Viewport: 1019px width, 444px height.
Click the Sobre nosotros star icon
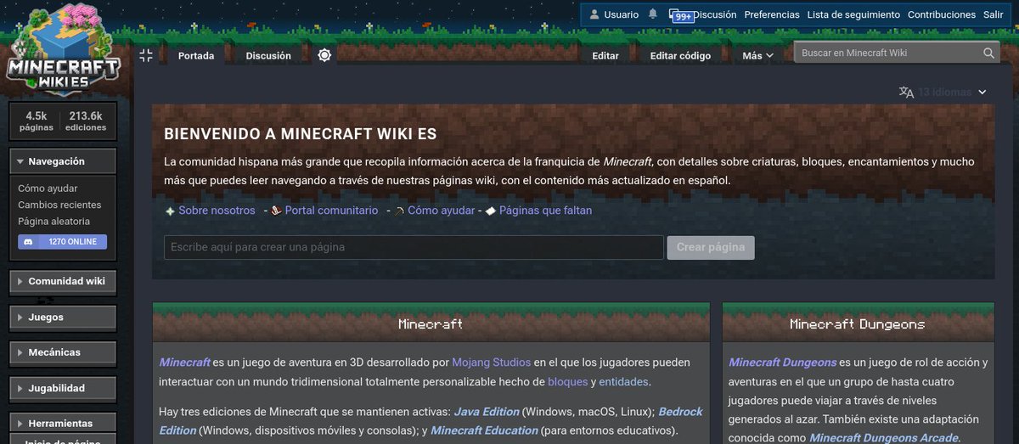170,211
